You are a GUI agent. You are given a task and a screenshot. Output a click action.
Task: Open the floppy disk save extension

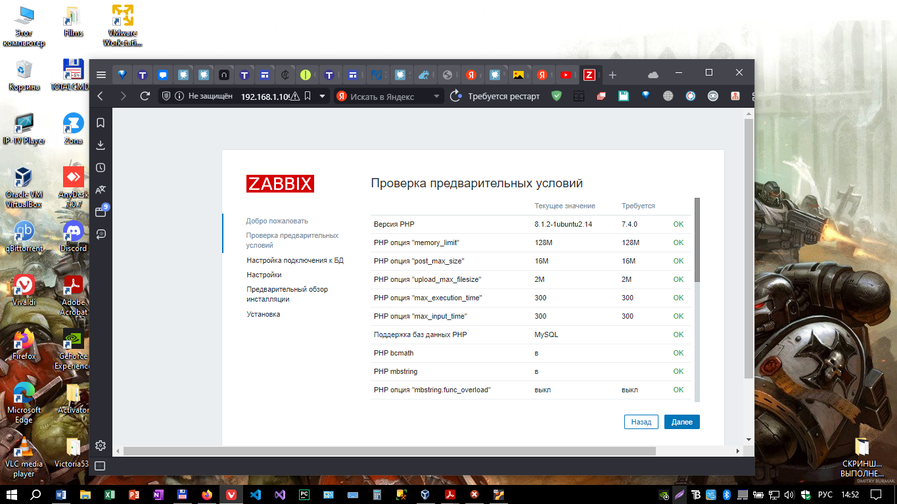pos(624,96)
